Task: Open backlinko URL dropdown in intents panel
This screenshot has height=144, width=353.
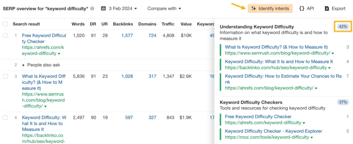Action: coord(329,68)
